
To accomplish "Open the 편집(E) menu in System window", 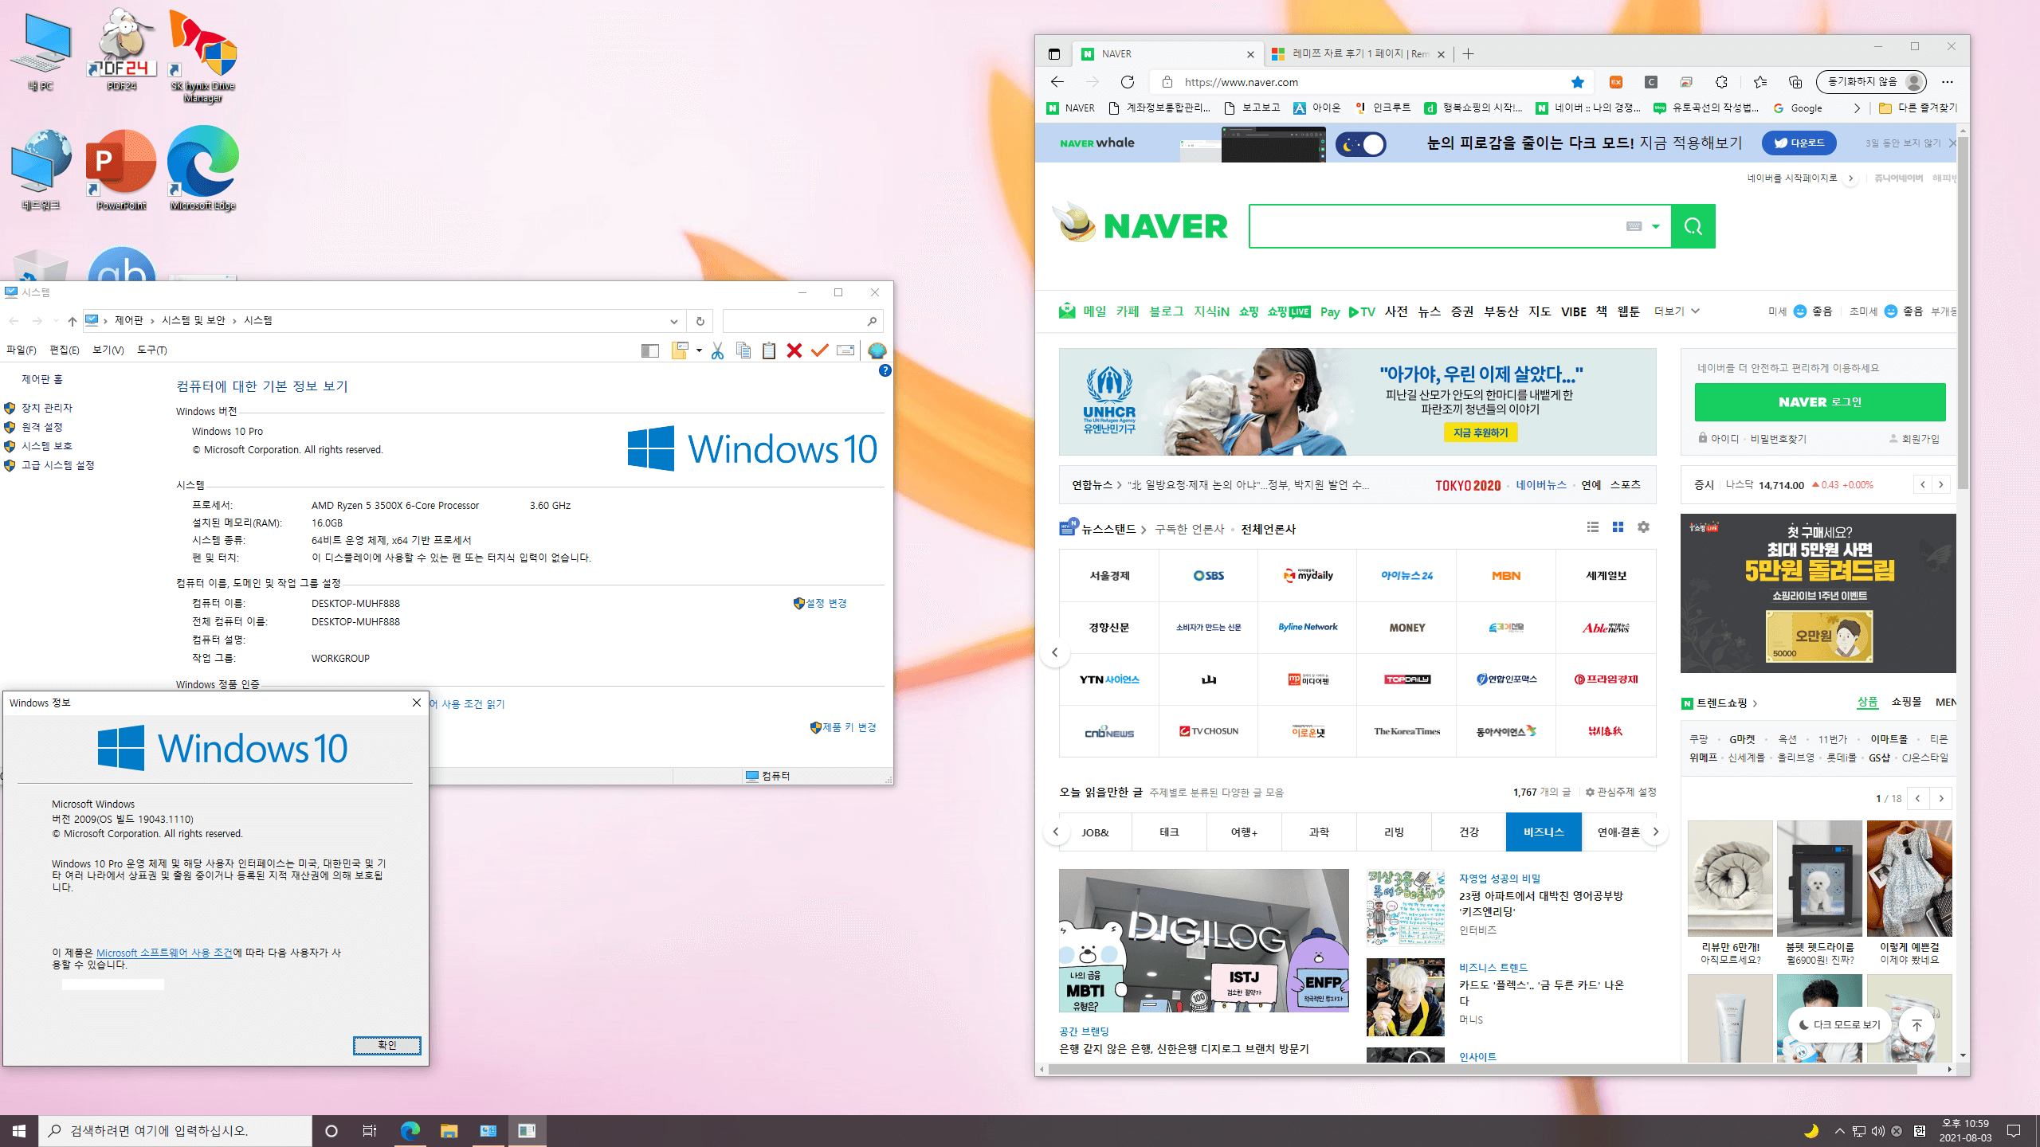I will (x=64, y=350).
